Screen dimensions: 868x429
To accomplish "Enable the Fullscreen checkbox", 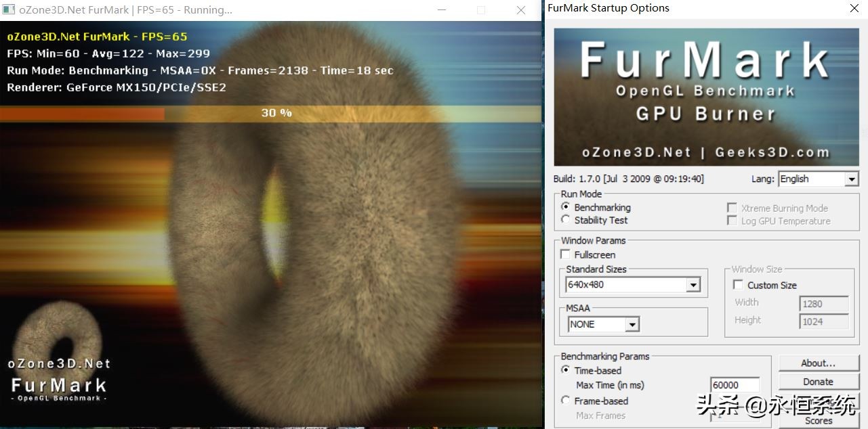I will point(566,254).
